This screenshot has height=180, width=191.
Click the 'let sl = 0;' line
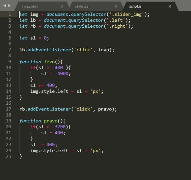(34, 38)
